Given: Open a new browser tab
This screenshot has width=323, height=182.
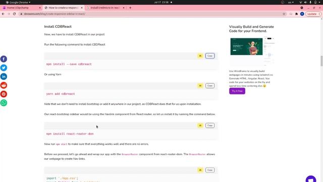Looking at the screenshot, I should coord(130,8).
